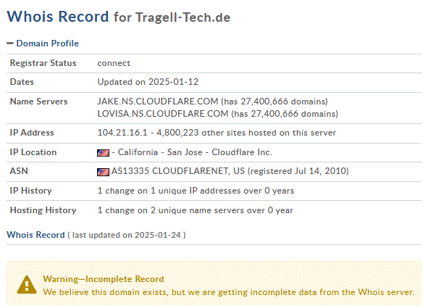Click the Name Servers row label
Screen dimensions: 423x306
[x=38, y=102]
